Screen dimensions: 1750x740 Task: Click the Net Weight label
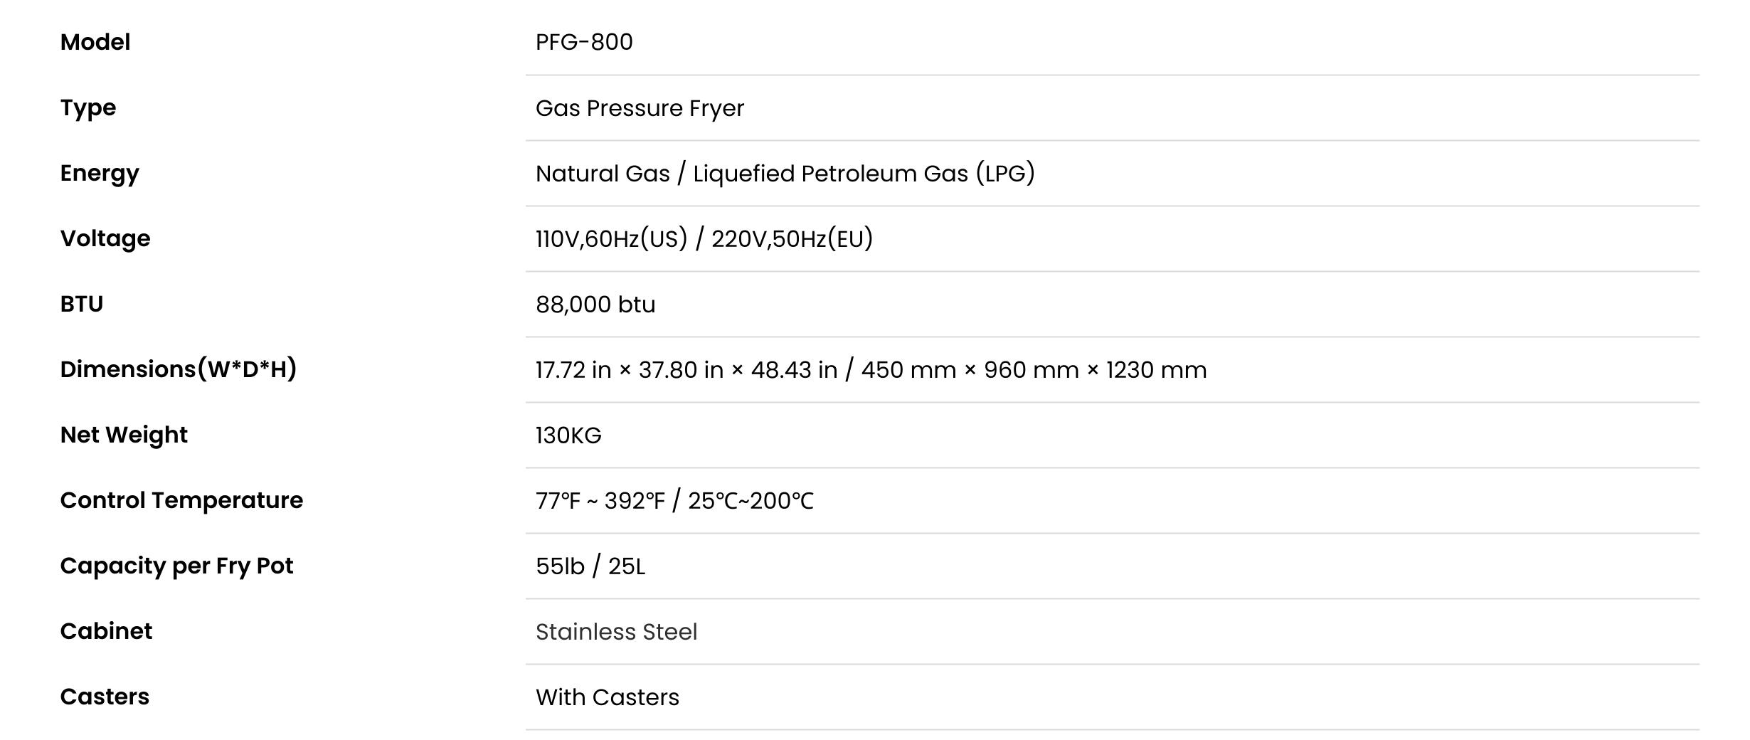click(124, 435)
